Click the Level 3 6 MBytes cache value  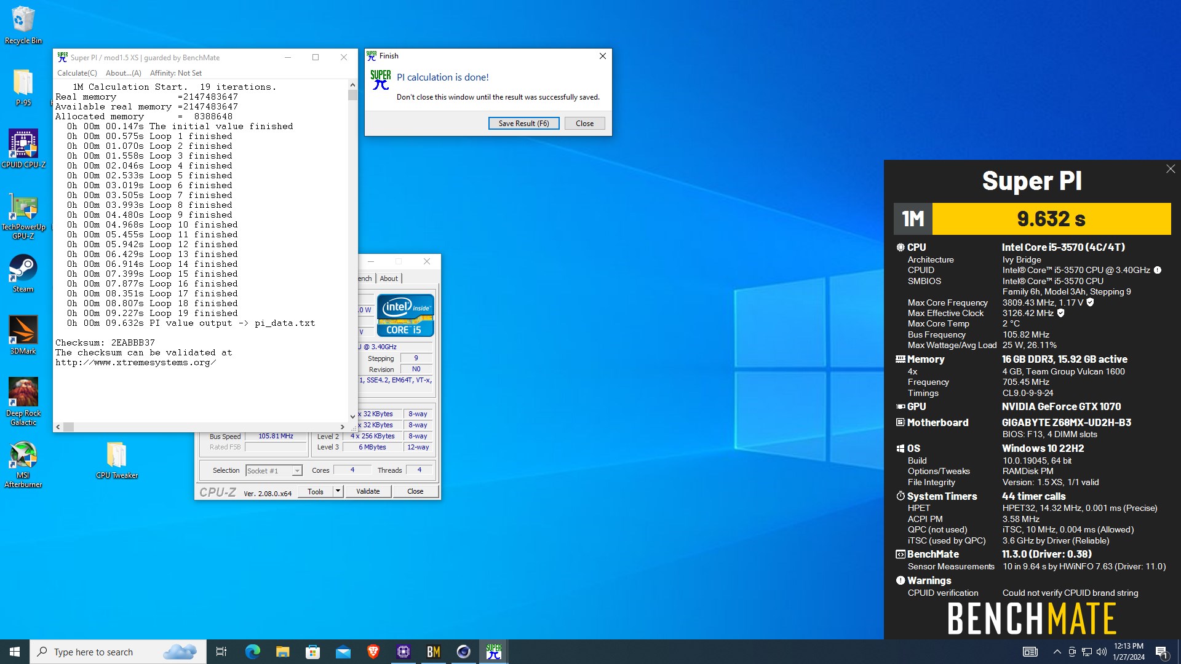point(372,448)
